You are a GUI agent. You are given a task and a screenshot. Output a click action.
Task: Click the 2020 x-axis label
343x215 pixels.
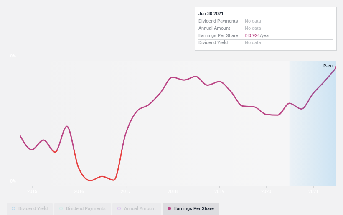[266, 191]
